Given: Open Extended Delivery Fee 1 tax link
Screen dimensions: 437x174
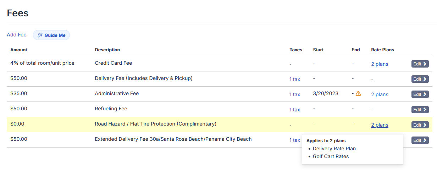Looking at the screenshot, I should click(x=294, y=140).
